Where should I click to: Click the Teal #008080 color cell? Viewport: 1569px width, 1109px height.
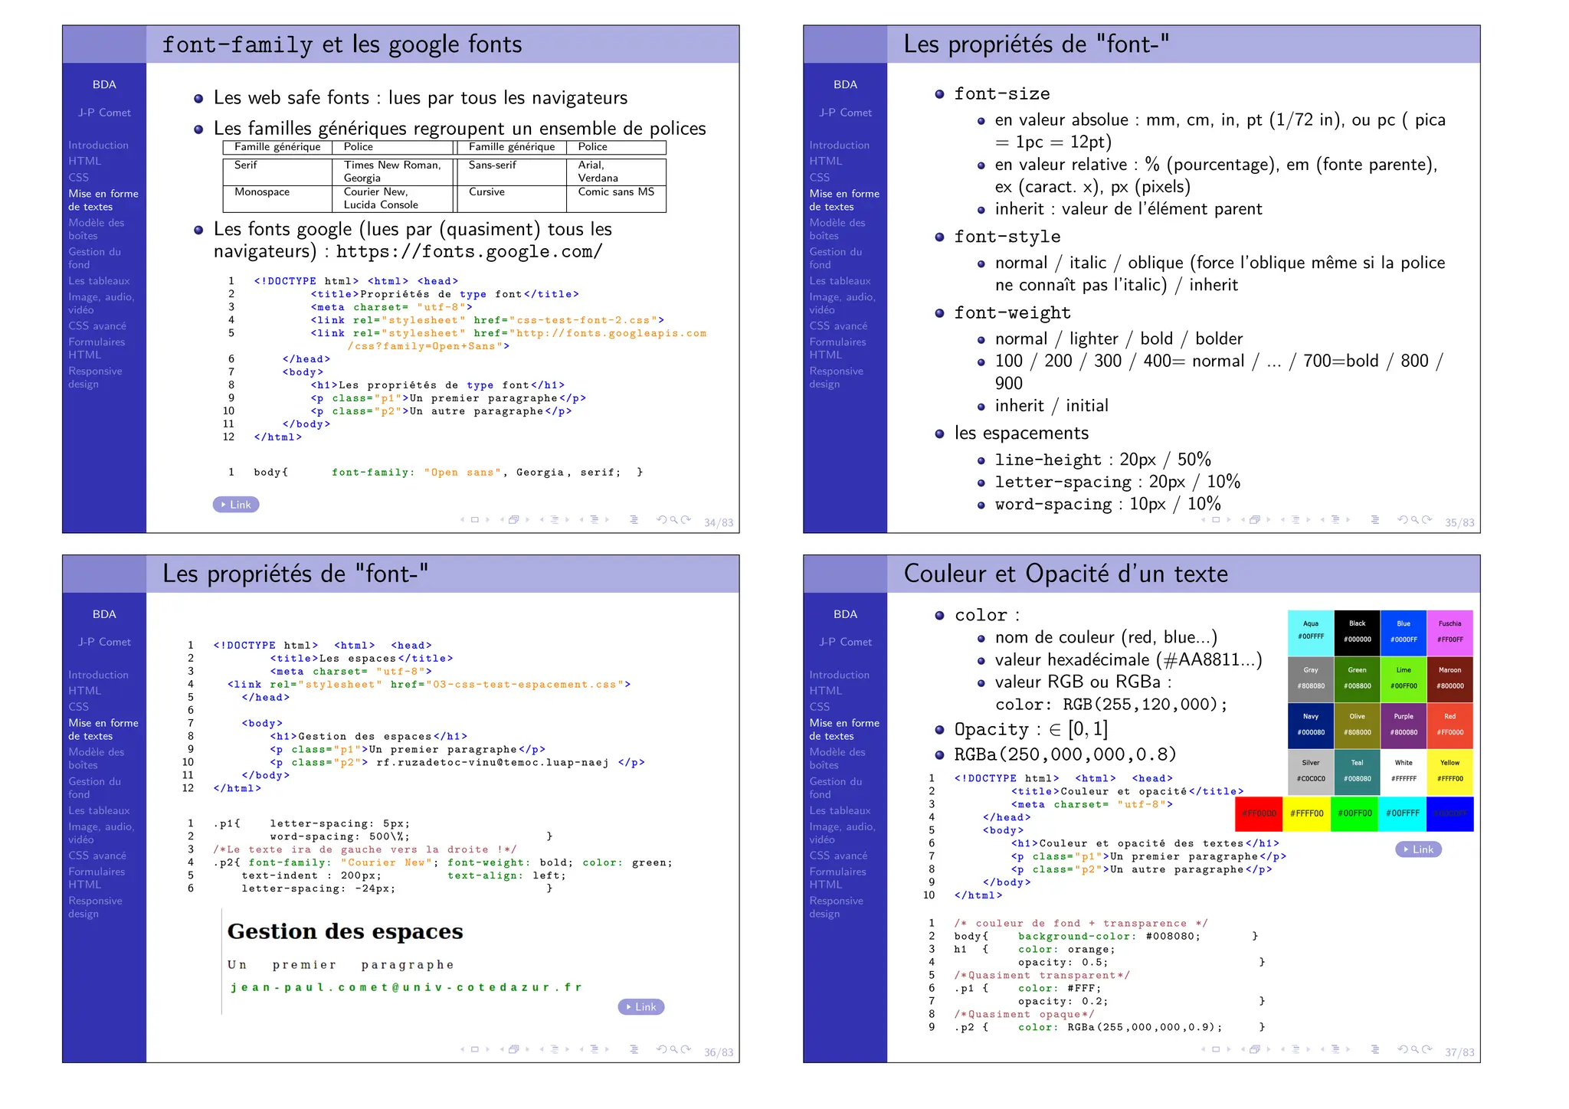pyautogui.click(x=1357, y=771)
